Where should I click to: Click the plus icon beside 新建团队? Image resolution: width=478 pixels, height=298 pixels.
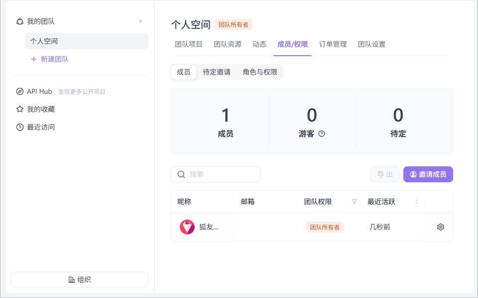click(x=34, y=59)
